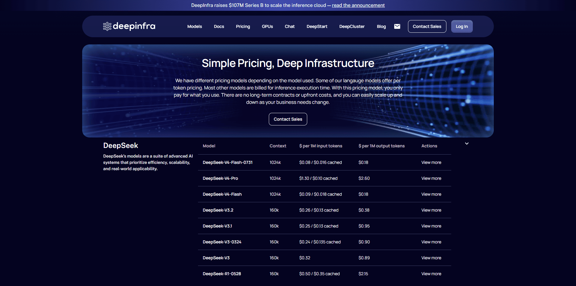Screen dimensions: 576x286
Task: Click the $0.24 / $0.135 cached price
Action: [x=320, y=242]
